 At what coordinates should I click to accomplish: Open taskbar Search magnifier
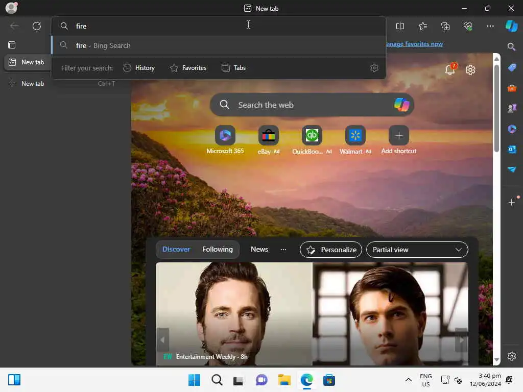click(217, 380)
